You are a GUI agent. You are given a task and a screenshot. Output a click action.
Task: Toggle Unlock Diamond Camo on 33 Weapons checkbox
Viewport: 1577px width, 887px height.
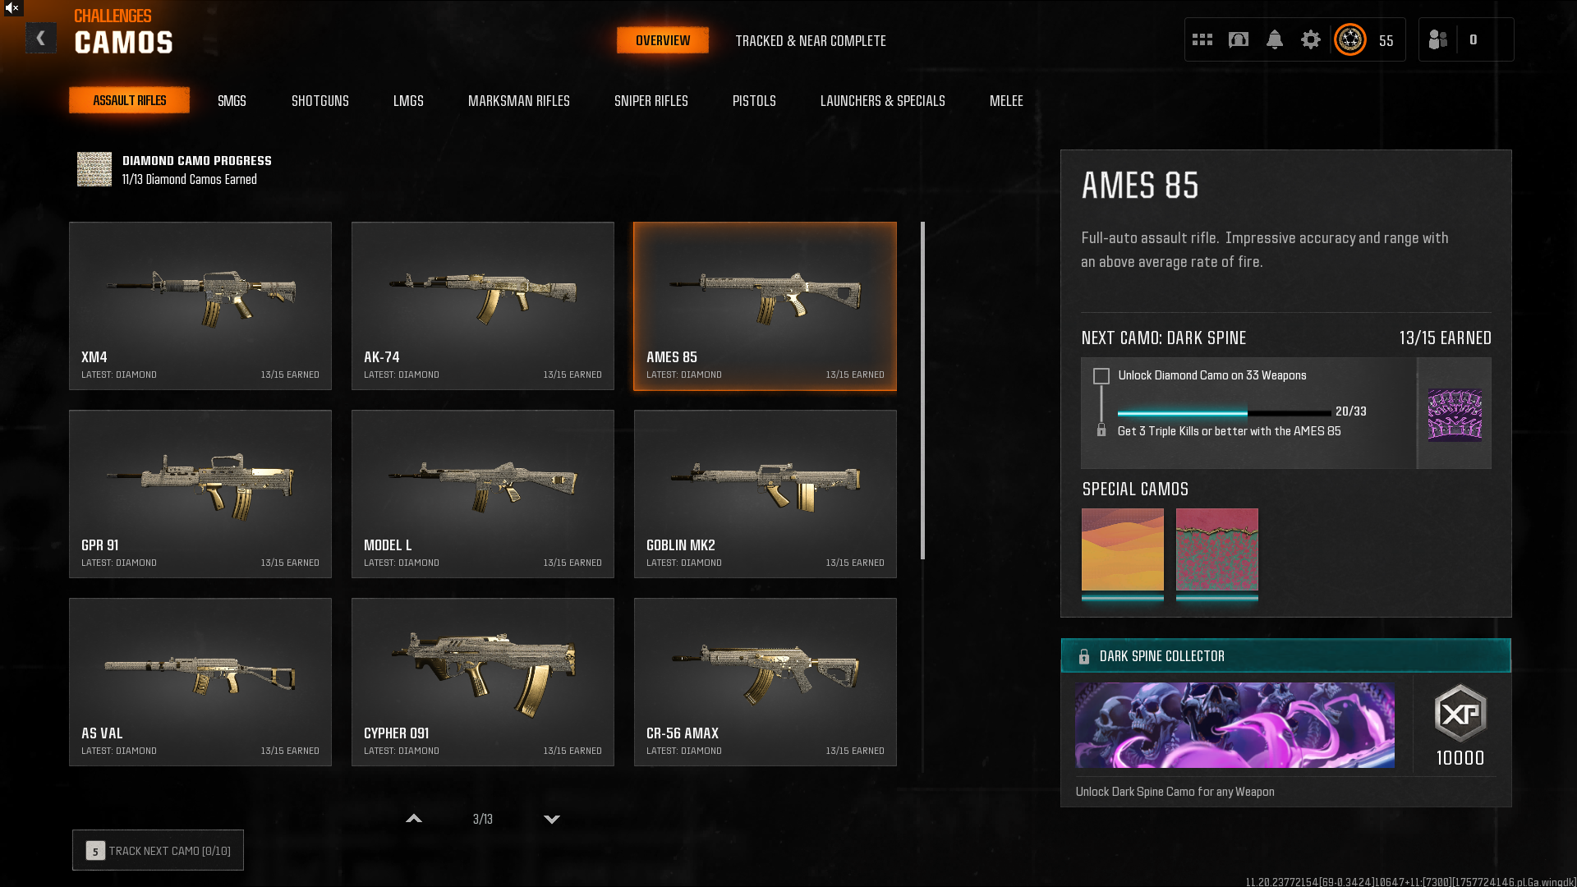(1101, 376)
